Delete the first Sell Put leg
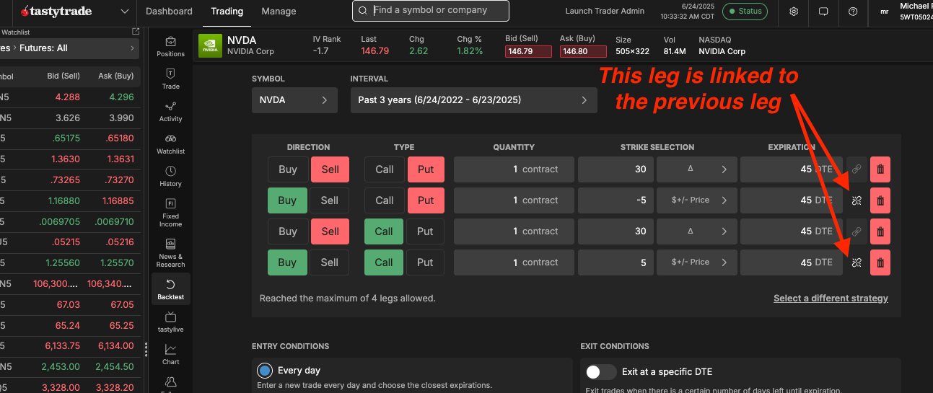Image resolution: width=933 pixels, height=393 pixels. click(880, 169)
